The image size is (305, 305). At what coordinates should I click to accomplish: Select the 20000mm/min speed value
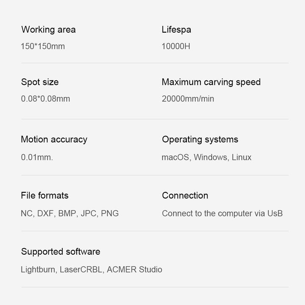point(188,99)
